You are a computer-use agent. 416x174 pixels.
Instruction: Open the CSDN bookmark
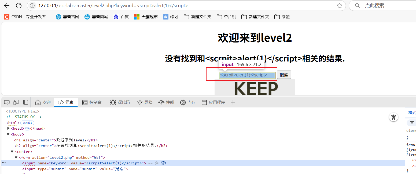tap(27, 17)
